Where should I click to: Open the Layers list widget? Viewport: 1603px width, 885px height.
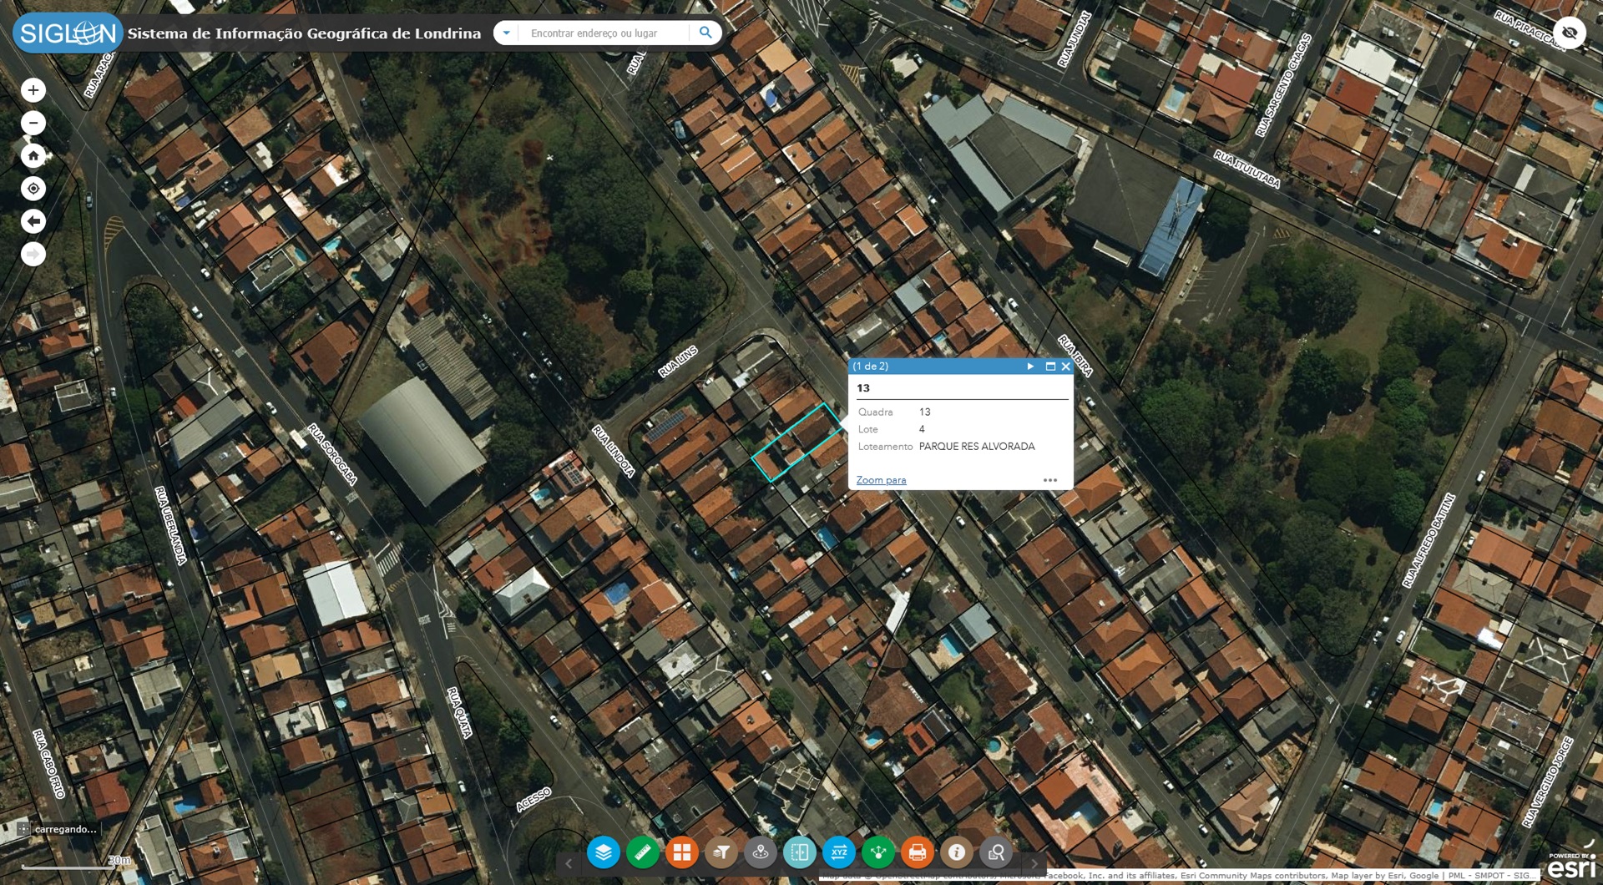coord(603,852)
